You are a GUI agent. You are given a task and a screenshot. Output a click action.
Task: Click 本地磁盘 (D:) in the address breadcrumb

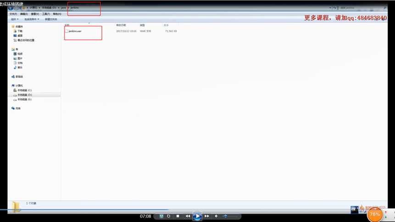pos(49,8)
